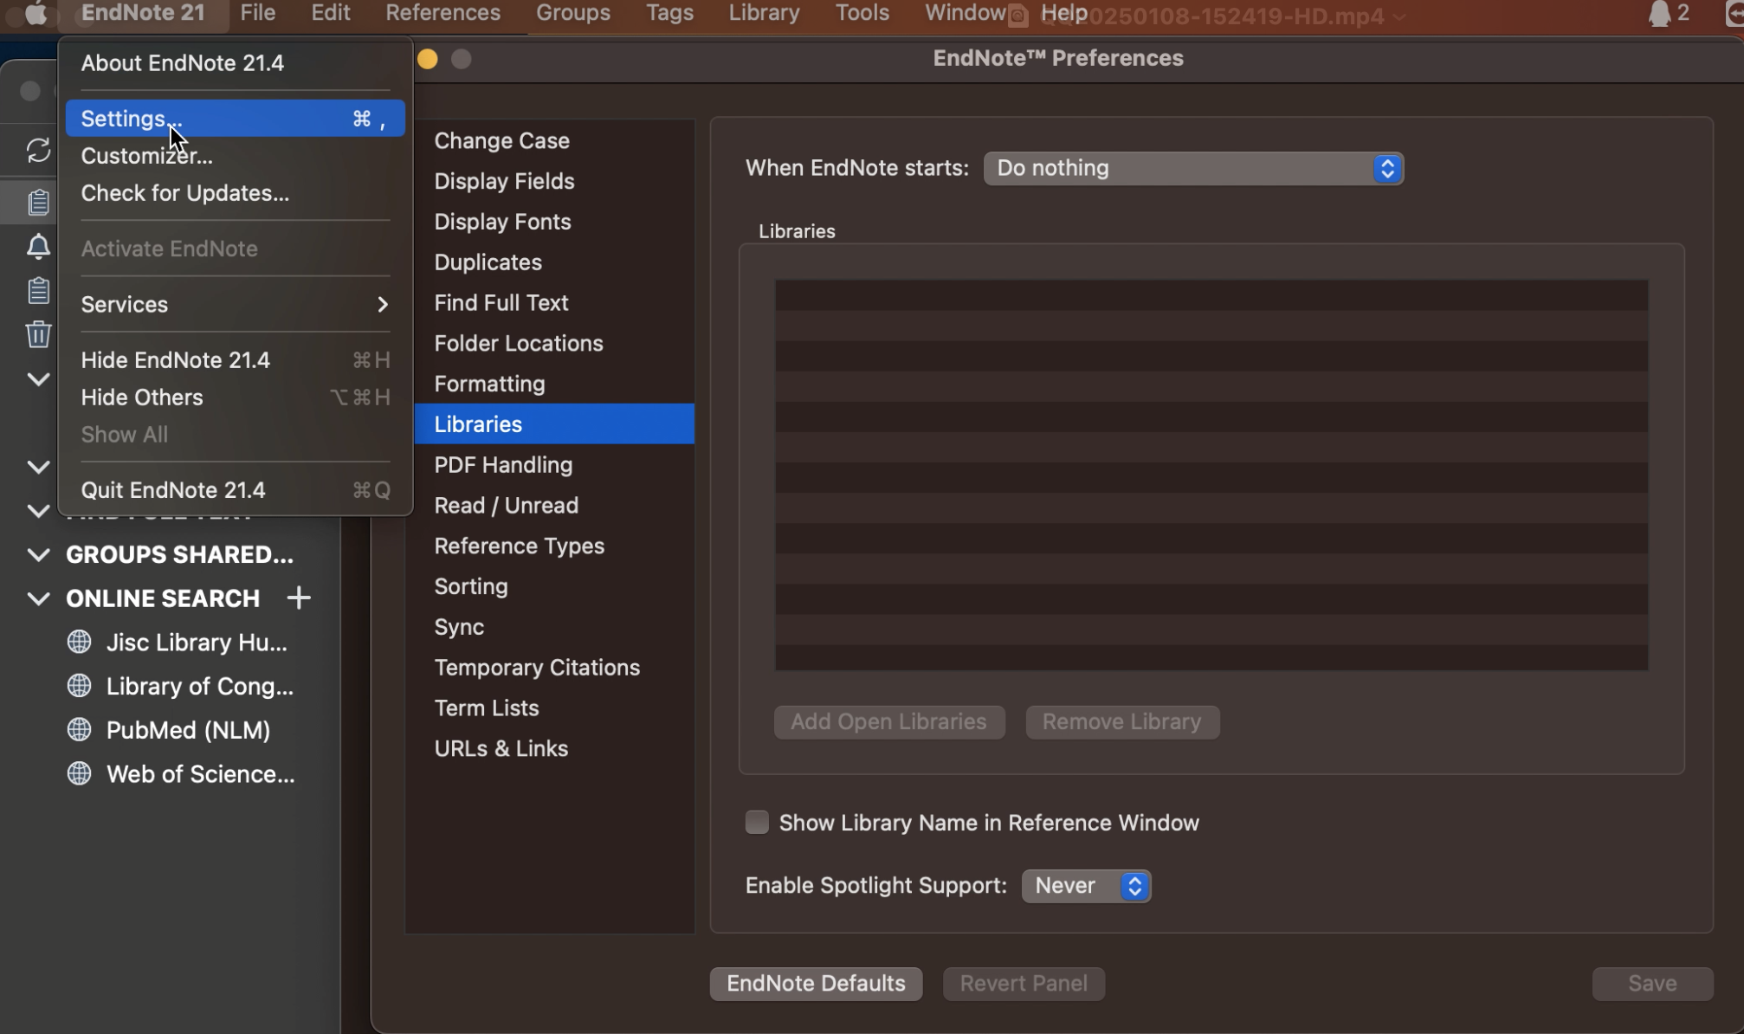The width and height of the screenshot is (1744, 1034).
Task: Click the globe icon beside PubMed (NLM)
Action: click(x=80, y=730)
